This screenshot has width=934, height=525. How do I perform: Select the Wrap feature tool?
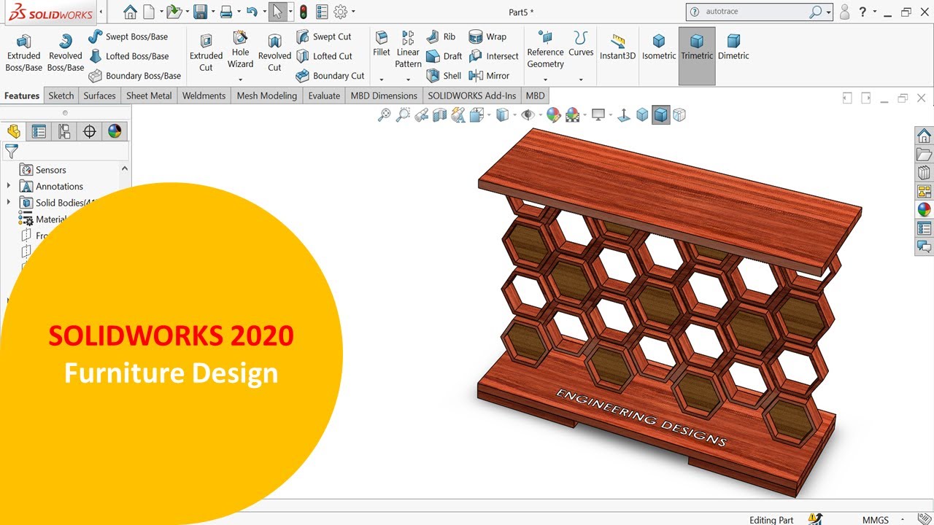[487, 36]
